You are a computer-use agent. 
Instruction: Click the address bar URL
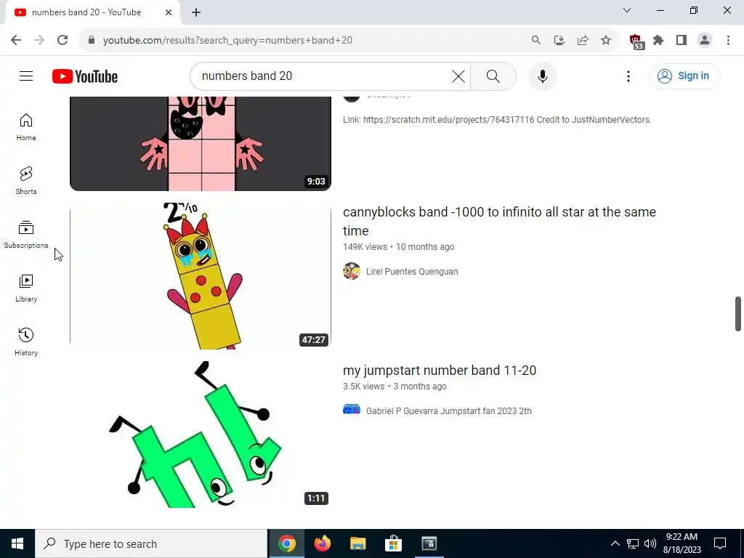(227, 41)
